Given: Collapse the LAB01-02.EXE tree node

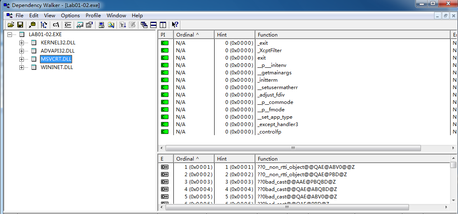Looking at the screenshot, I should click(x=9, y=35).
